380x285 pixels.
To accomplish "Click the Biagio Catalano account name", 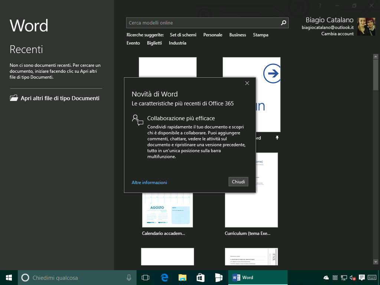I will pos(330,20).
